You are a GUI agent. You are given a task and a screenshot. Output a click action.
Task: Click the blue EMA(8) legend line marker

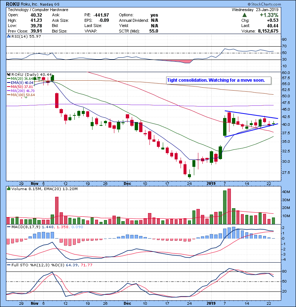pyautogui.click(x=9, y=83)
